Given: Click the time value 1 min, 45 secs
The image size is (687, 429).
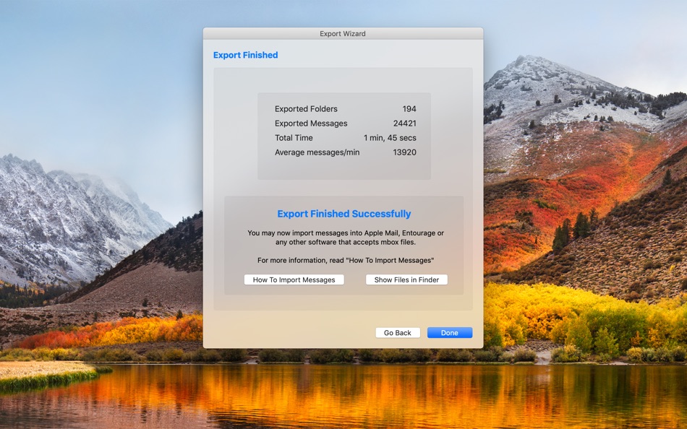Looking at the screenshot, I should (x=390, y=138).
